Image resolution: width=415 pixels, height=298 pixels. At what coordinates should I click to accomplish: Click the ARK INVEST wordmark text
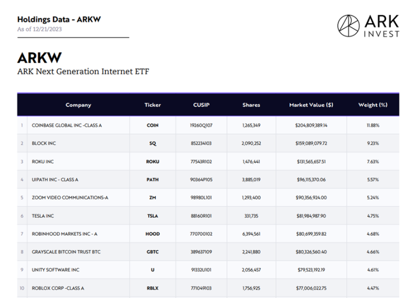381,26
